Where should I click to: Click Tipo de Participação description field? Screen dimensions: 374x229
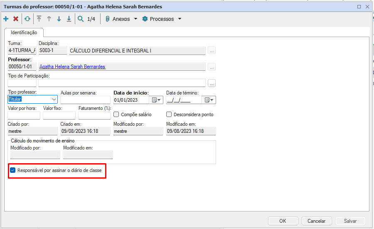(x=122, y=83)
